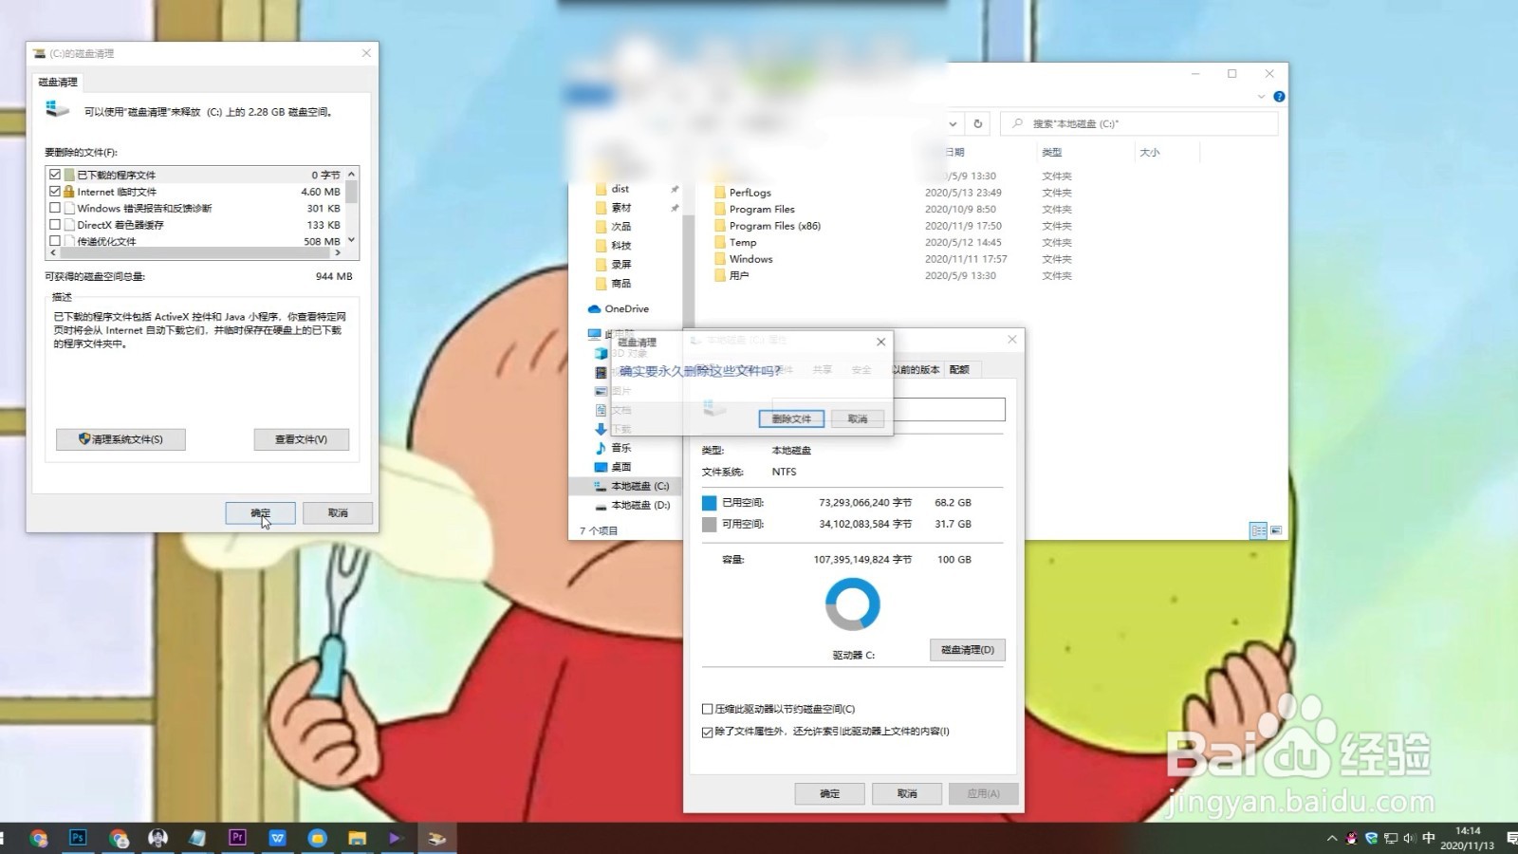Open the 以前的版本 properties tab

916,370
